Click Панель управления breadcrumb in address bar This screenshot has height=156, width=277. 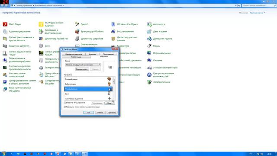click(24, 6)
